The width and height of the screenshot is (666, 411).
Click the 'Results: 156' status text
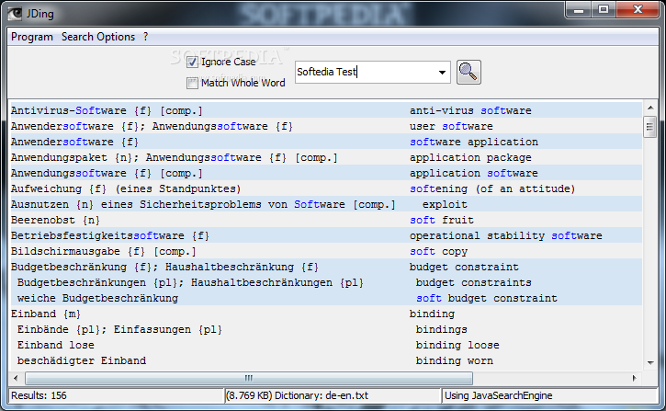39,395
